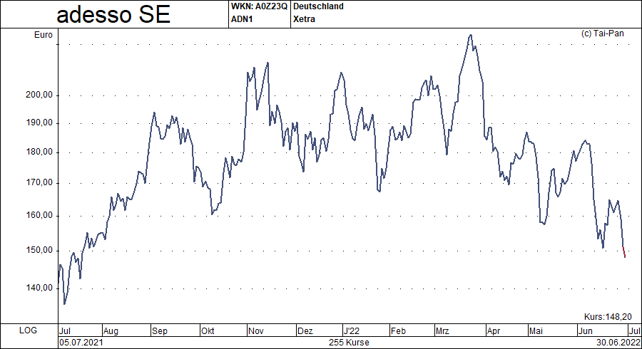Image resolution: width=642 pixels, height=349 pixels.
Task: Select the 170,00 price axis label
Action: tap(39, 182)
